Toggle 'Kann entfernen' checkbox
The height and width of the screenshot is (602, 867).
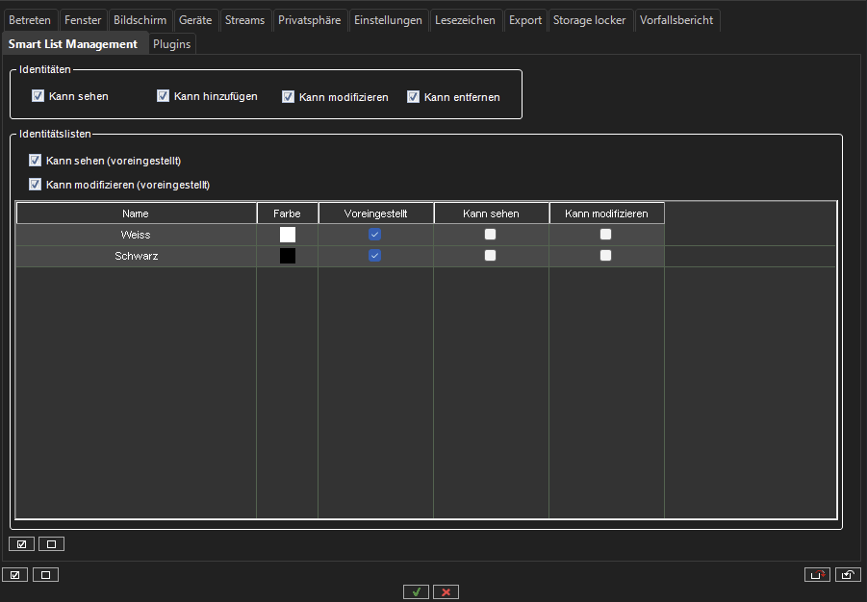[413, 97]
